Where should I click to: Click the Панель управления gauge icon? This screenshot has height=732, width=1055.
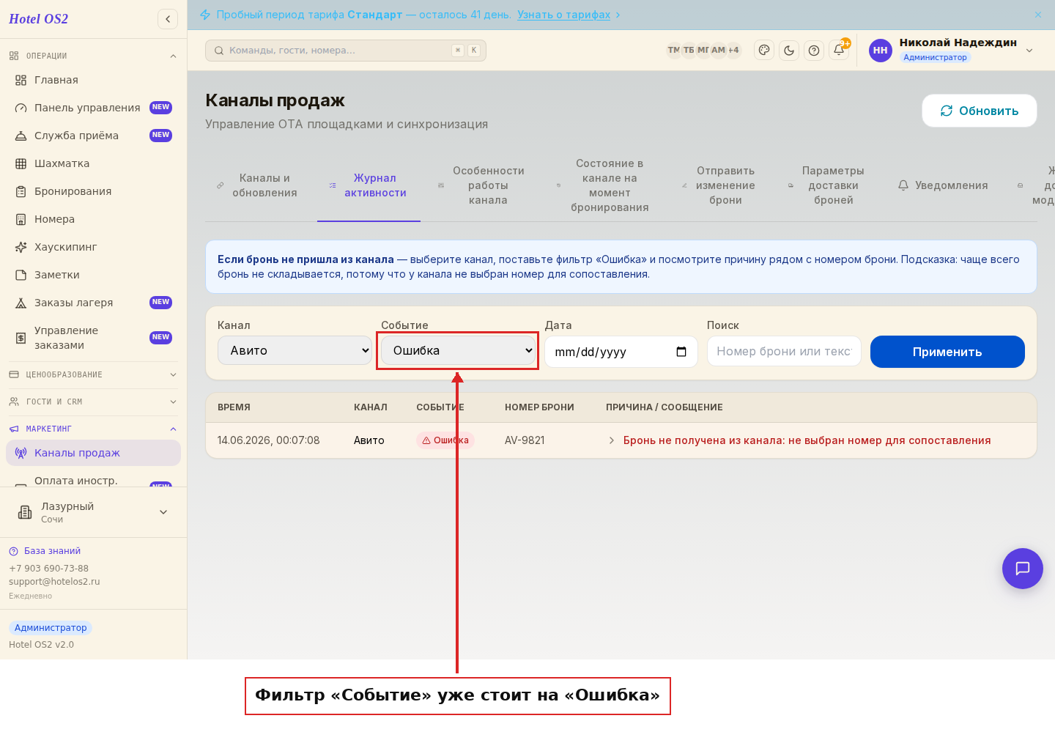click(21, 108)
